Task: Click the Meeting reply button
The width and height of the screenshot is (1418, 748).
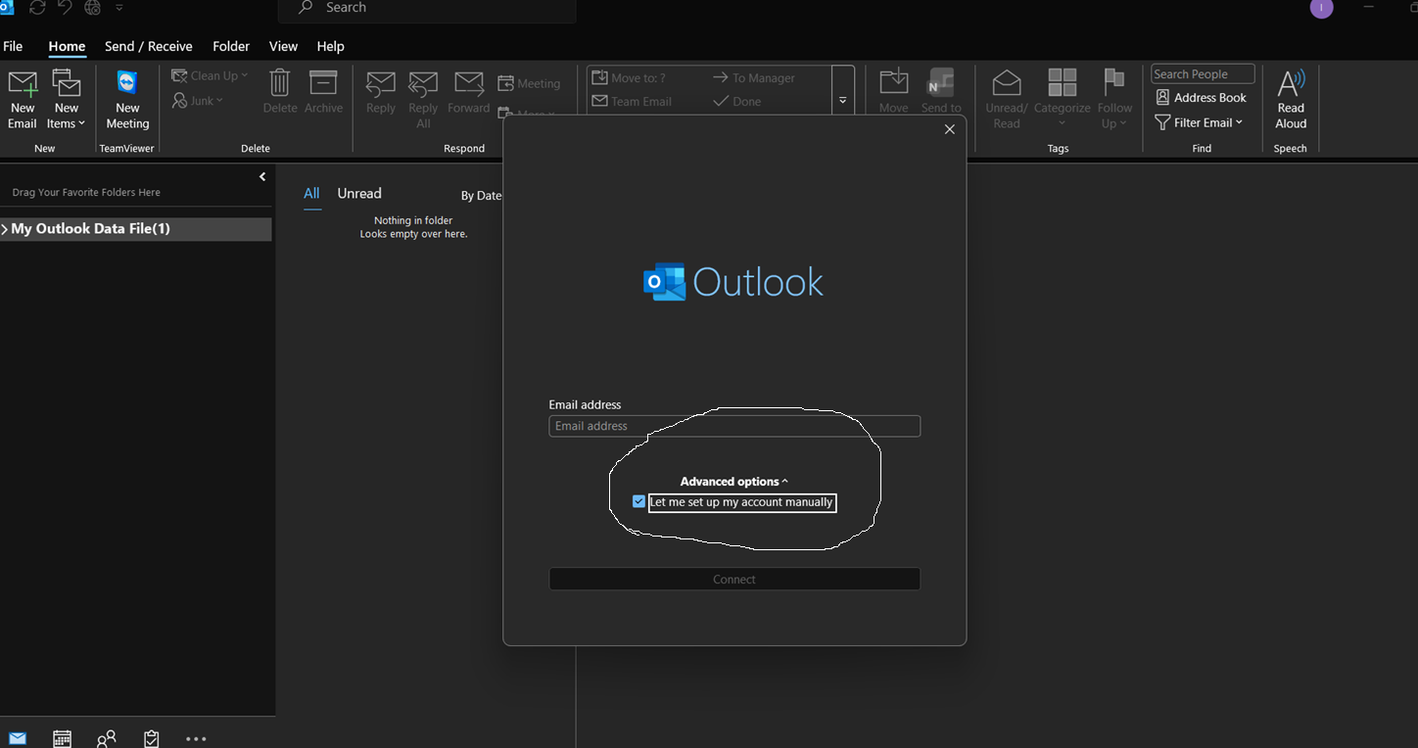Action: coord(529,83)
